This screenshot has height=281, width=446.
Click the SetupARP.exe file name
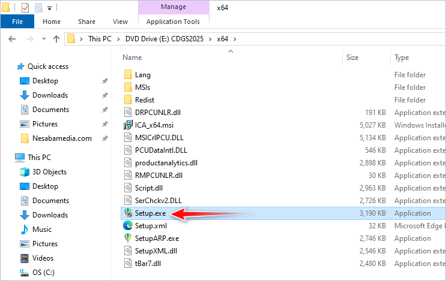[157, 238]
